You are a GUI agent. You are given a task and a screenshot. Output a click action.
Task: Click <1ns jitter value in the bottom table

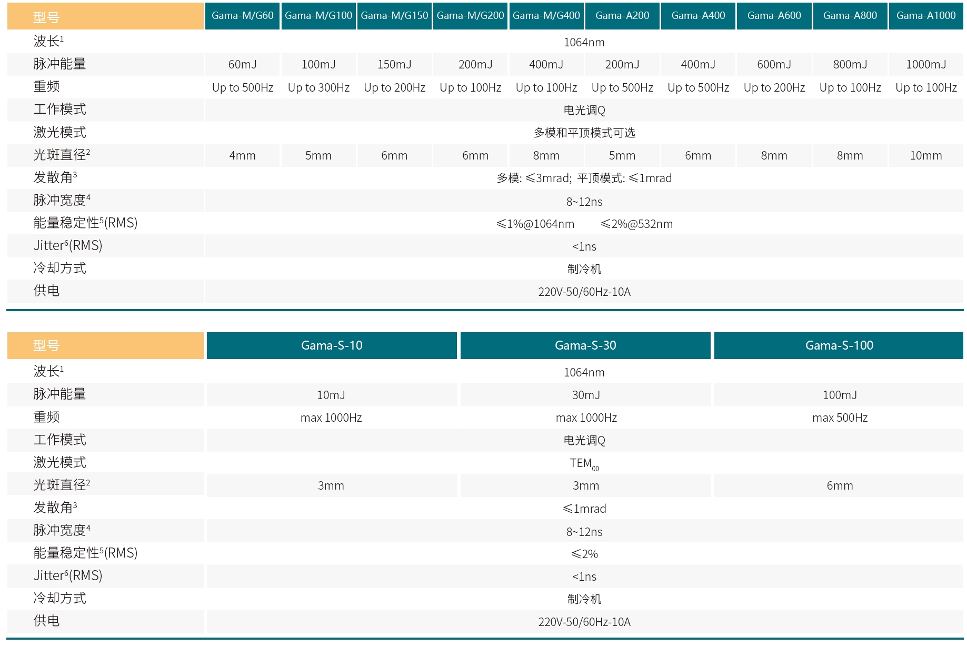click(584, 577)
